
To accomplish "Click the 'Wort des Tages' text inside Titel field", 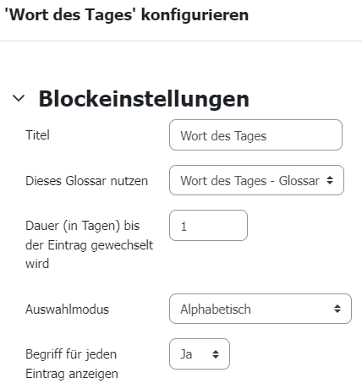I will click(x=223, y=136).
